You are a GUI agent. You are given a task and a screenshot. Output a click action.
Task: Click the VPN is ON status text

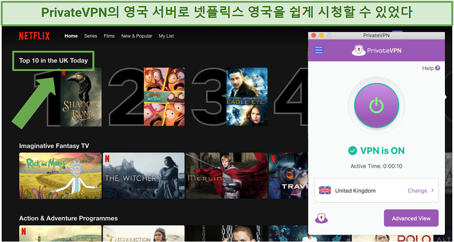coord(382,151)
